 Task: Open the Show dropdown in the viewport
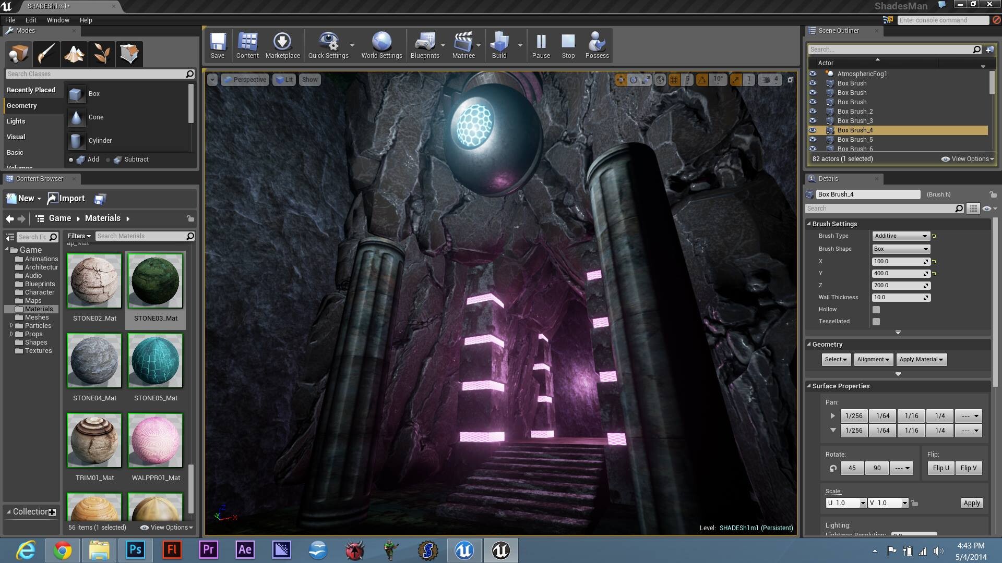[309, 79]
